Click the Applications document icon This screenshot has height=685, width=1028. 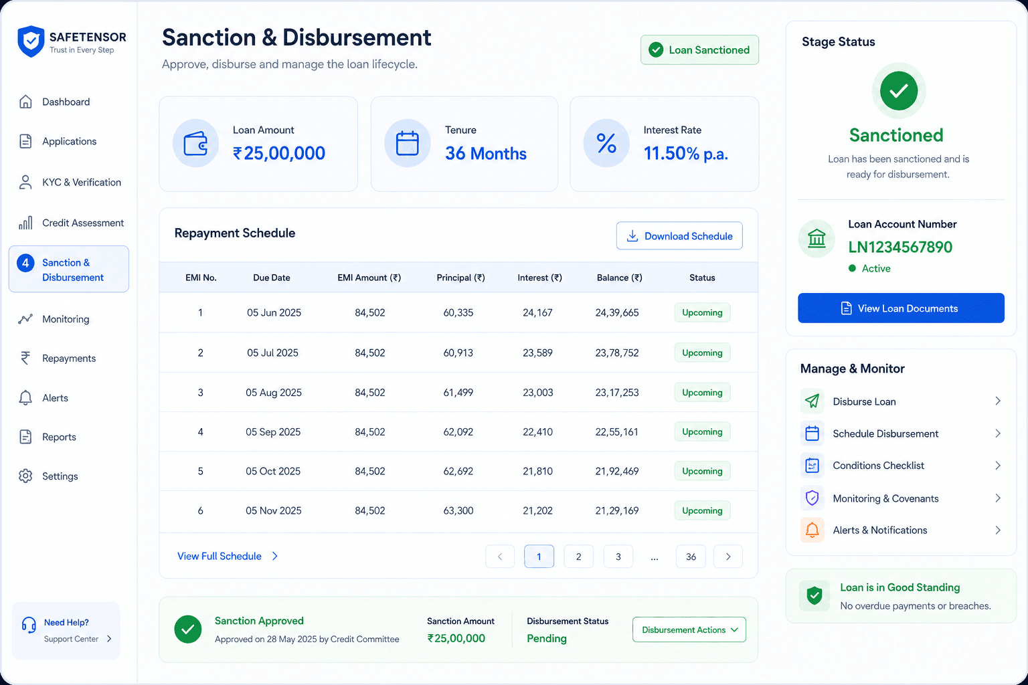[25, 141]
